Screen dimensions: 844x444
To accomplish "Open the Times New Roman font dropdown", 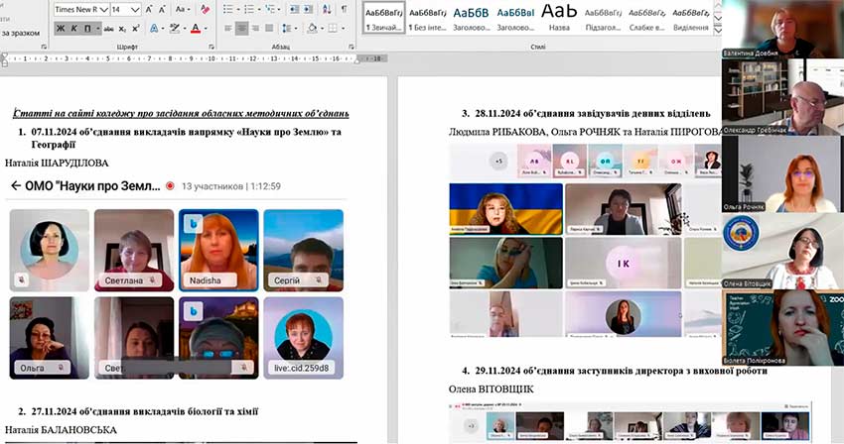I will 103,9.
